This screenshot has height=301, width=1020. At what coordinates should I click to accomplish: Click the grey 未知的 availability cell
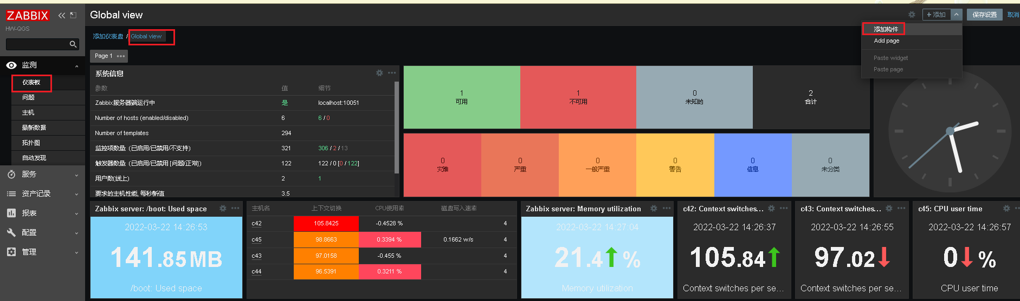pos(694,97)
